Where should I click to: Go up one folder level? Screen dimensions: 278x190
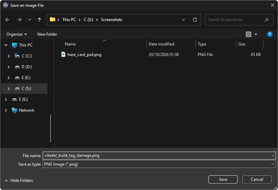coord(39,20)
